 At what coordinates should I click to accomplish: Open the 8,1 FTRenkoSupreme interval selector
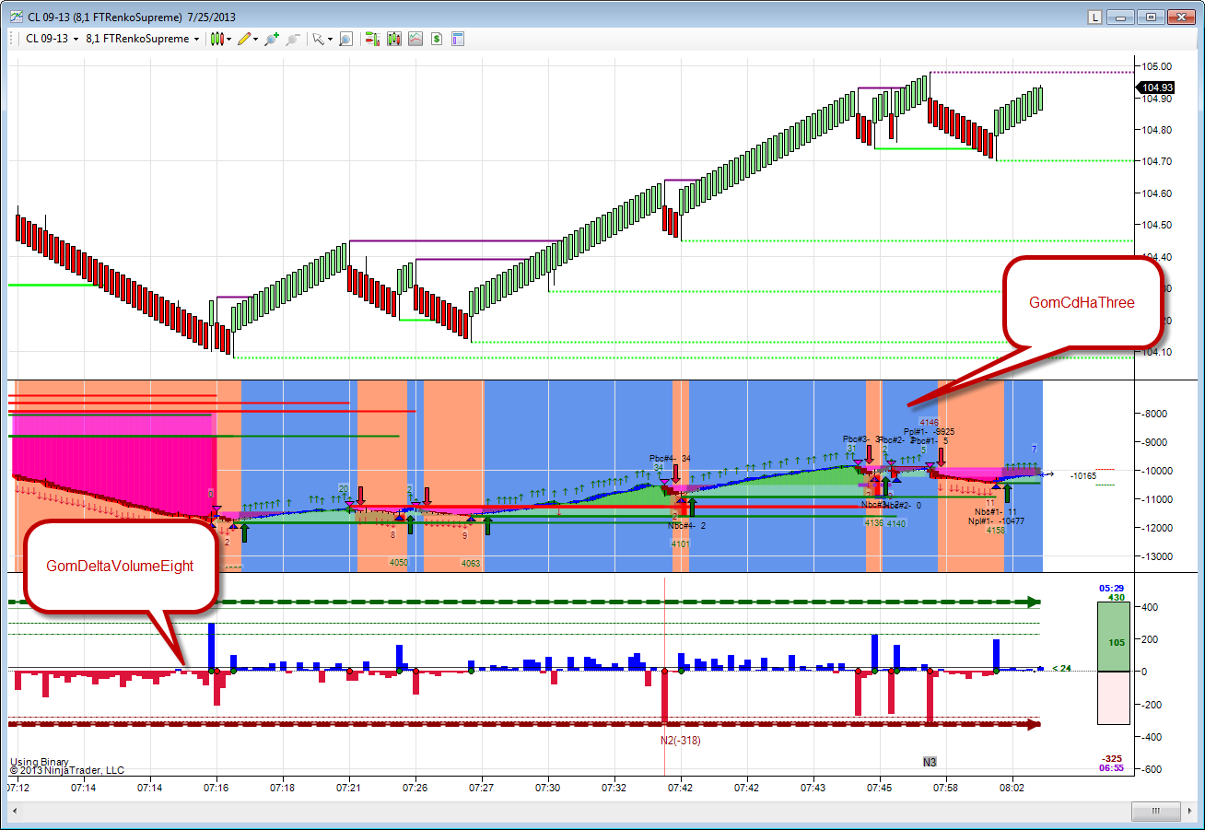pos(144,39)
